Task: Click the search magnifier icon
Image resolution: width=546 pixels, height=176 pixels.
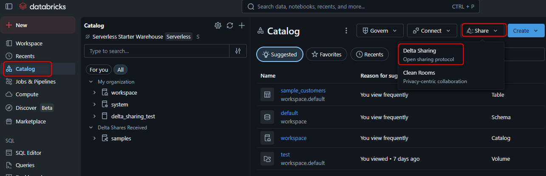Action: (251, 7)
